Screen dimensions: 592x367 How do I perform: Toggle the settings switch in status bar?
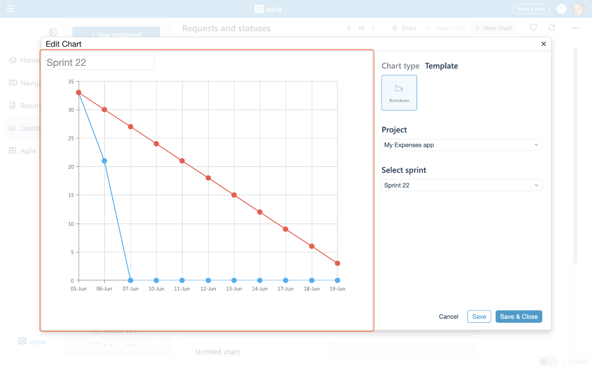(548, 361)
